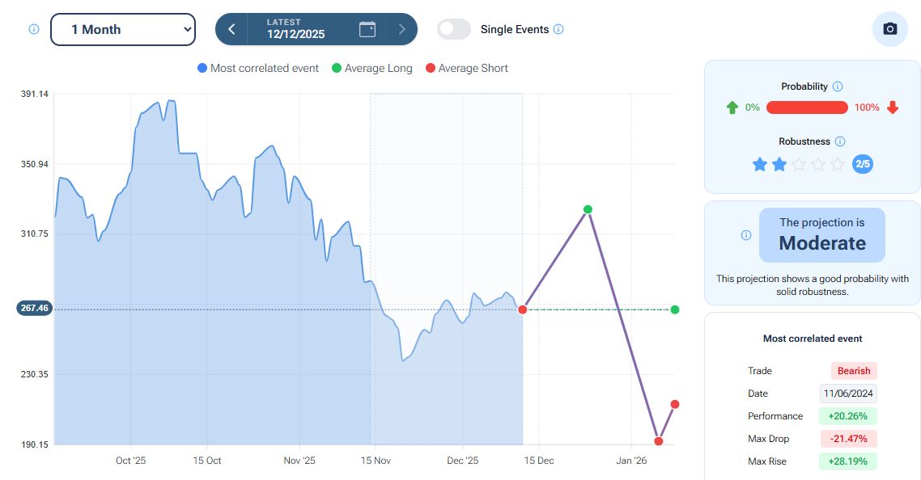Click the 2/5 robustness rating badge
Image resolution: width=921 pixels, height=480 pixels.
click(x=863, y=164)
